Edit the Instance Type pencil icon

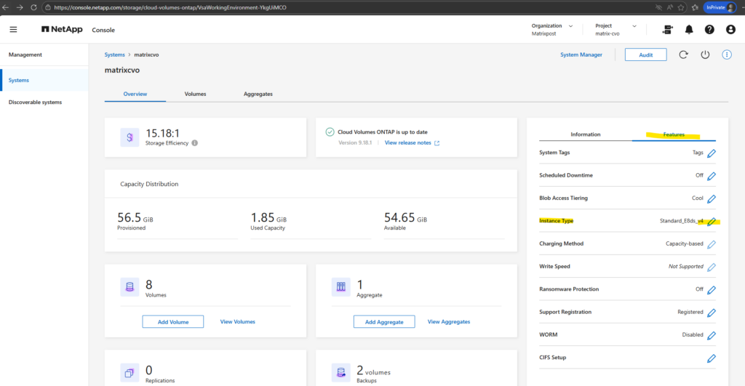(712, 221)
